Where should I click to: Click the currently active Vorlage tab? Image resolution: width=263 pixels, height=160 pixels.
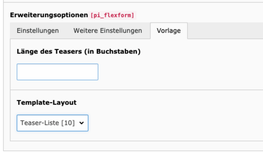pos(168,31)
